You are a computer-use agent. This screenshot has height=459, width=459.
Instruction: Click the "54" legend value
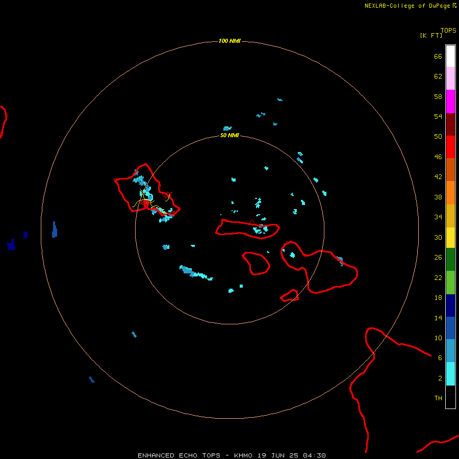pos(438,116)
